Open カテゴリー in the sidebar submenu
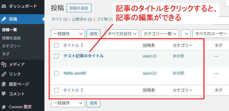 11,46
